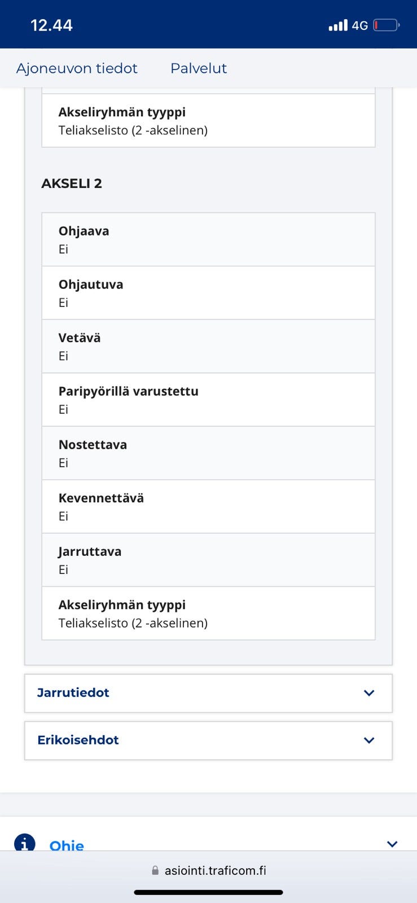The width and height of the screenshot is (417, 903).
Task: Open the Palvelut tab
Action: click(199, 68)
